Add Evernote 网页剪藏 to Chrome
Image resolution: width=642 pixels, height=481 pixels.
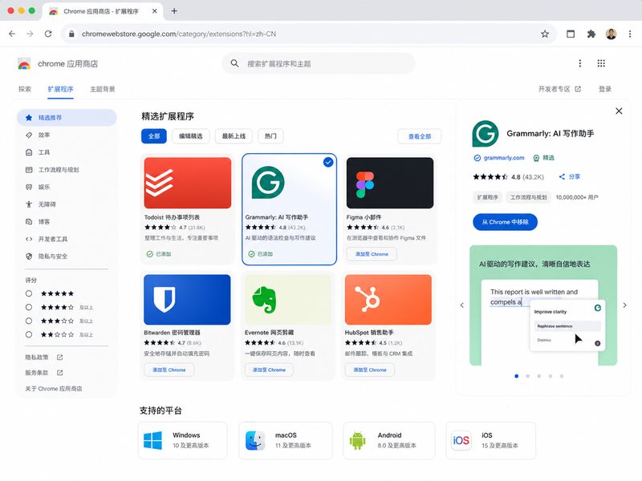(x=269, y=370)
